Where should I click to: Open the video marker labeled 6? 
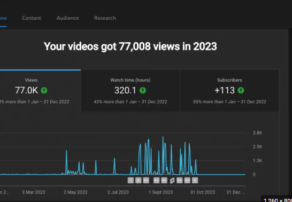click(195, 181)
